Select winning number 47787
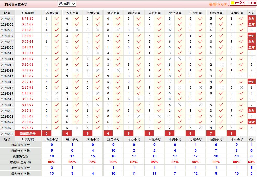 (x=28, y=70)
